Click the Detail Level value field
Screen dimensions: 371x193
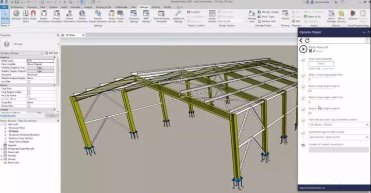(40, 61)
